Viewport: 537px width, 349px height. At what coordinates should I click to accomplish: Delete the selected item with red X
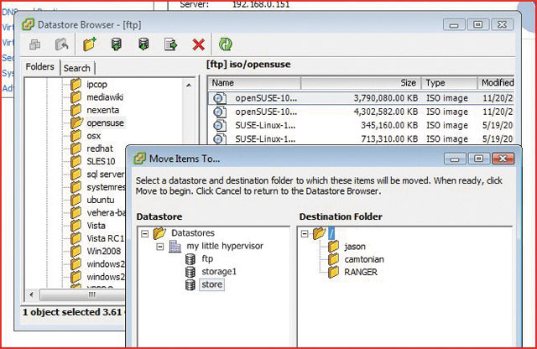pos(199,44)
